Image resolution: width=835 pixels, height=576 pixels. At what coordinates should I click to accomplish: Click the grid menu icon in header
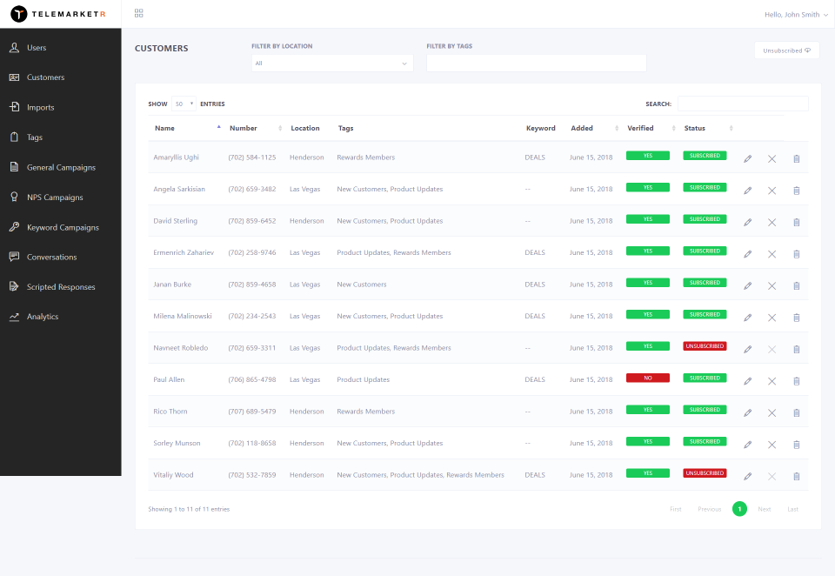tap(139, 13)
